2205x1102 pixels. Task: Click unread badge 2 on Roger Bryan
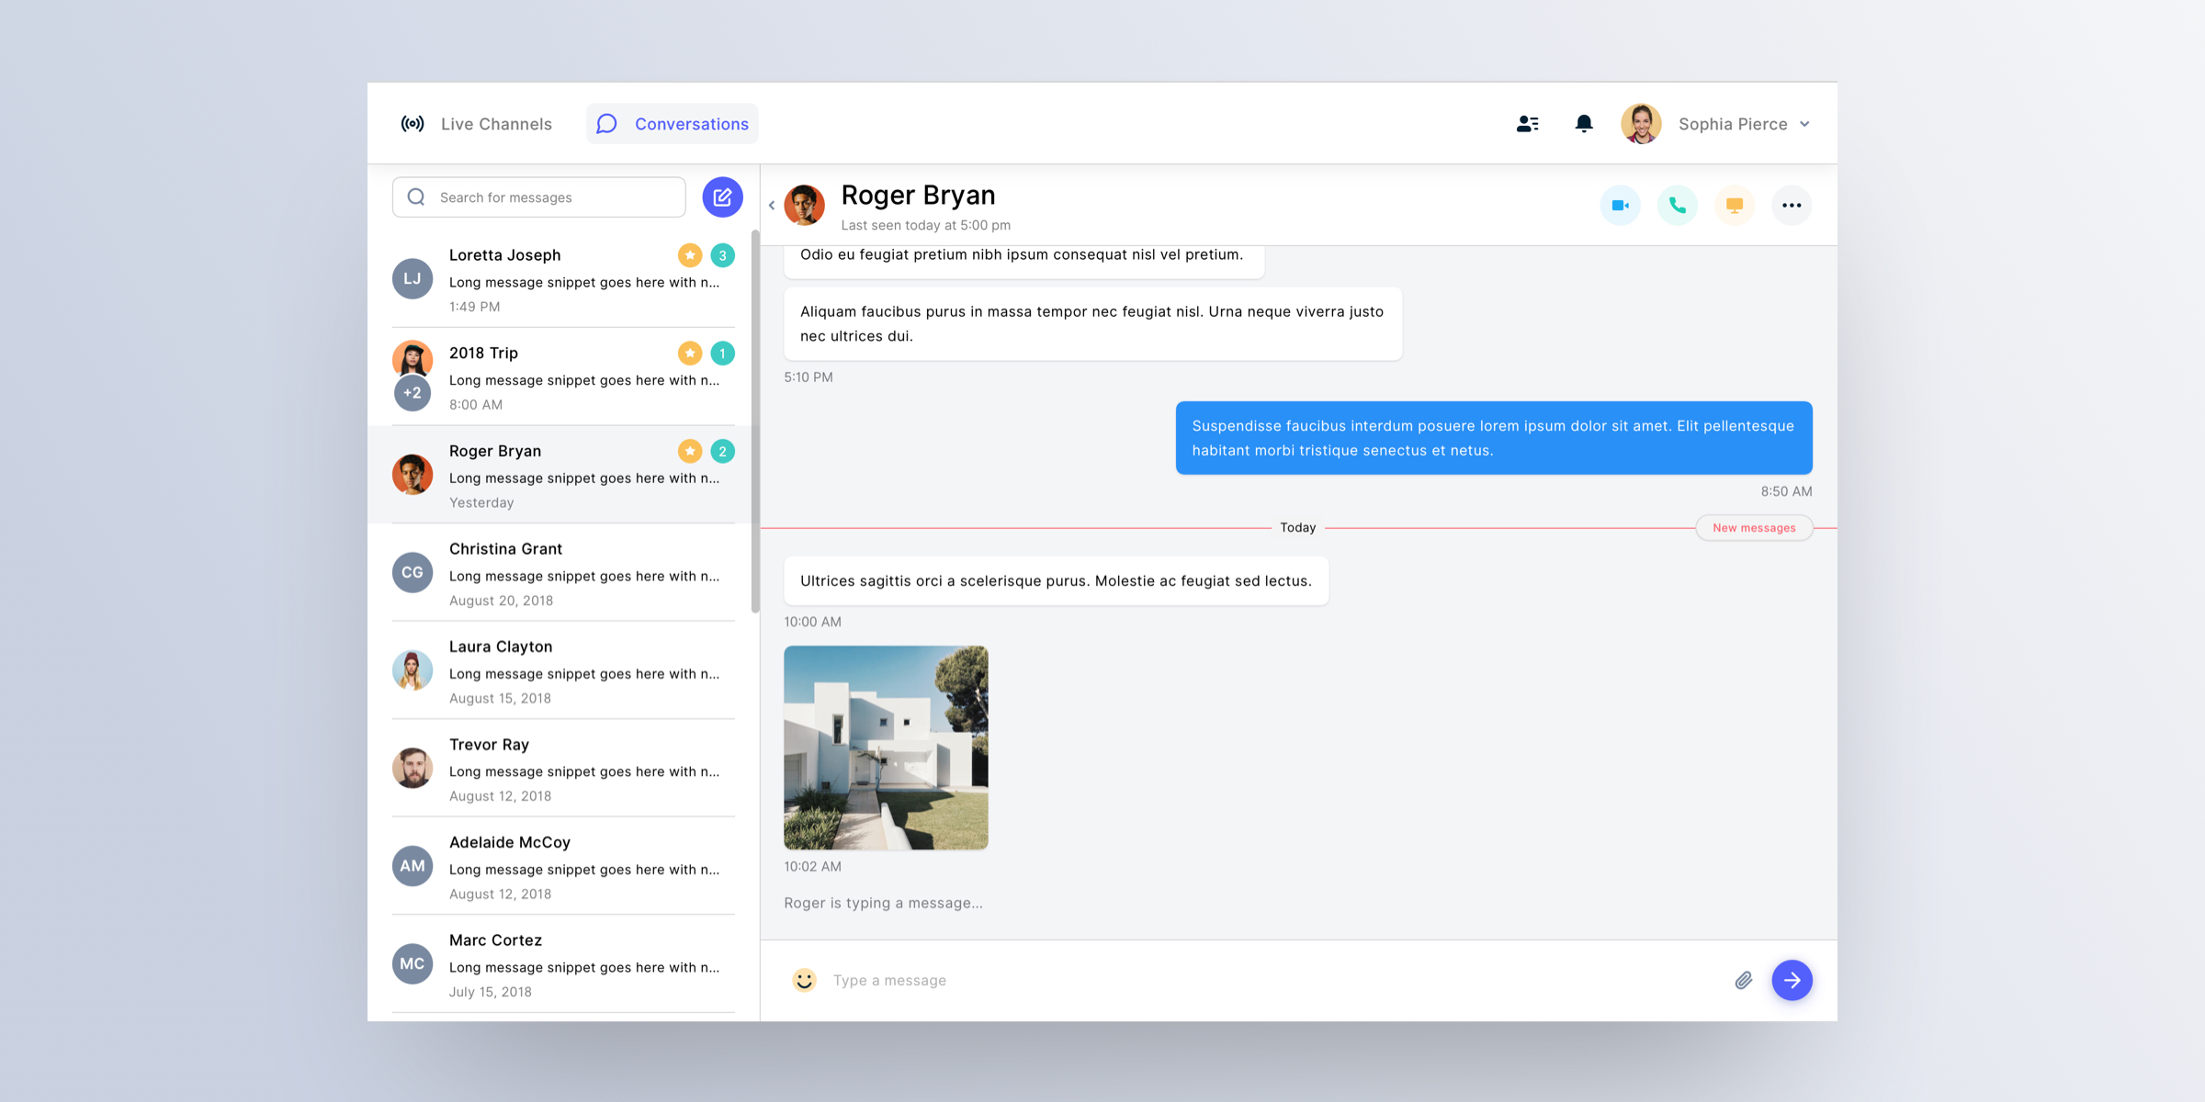(723, 451)
